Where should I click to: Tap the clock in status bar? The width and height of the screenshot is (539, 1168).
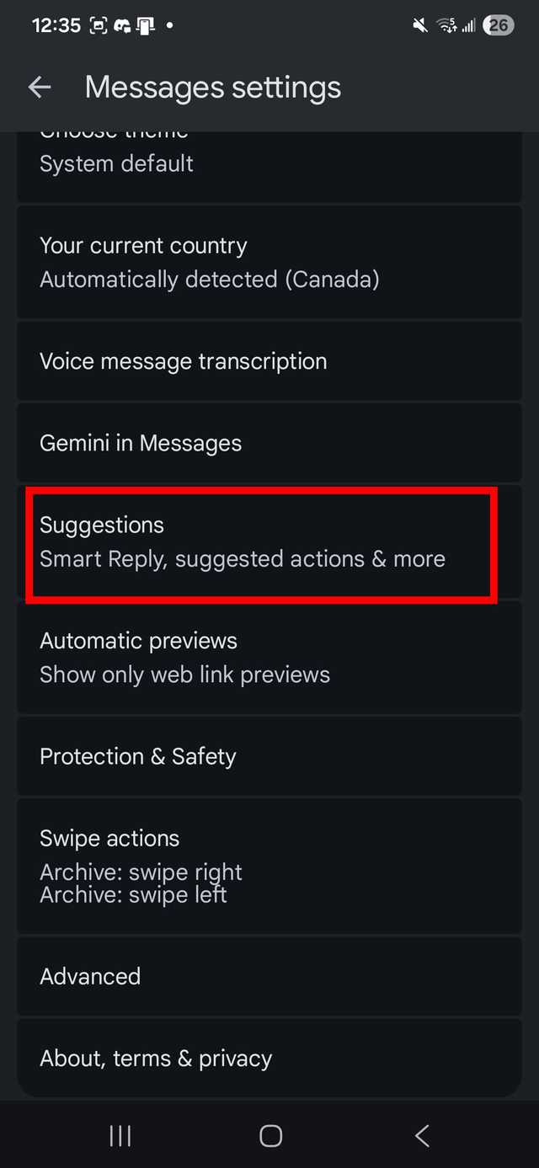click(56, 25)
